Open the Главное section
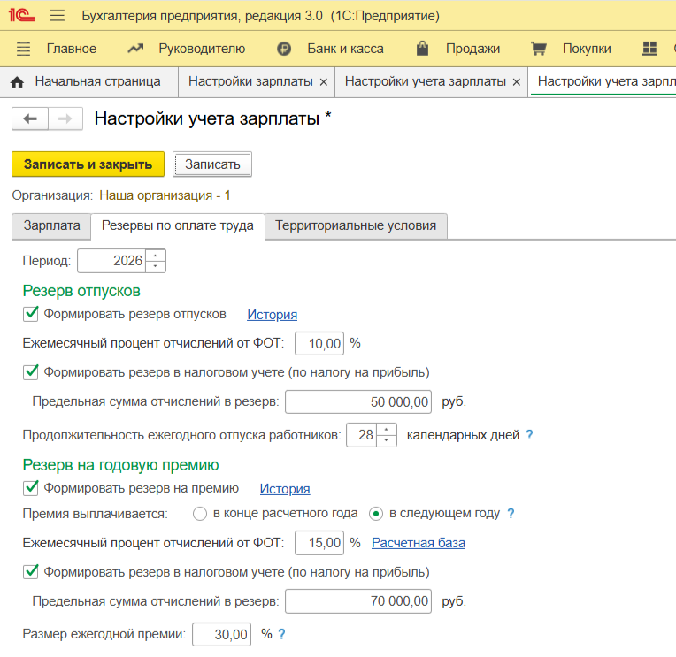The height and width of the screenshot is (657, 676). point(72,49)
